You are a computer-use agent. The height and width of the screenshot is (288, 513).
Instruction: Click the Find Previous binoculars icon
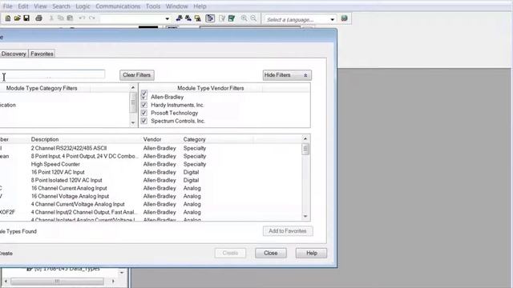pyautogui.click(x=179, y=18)
